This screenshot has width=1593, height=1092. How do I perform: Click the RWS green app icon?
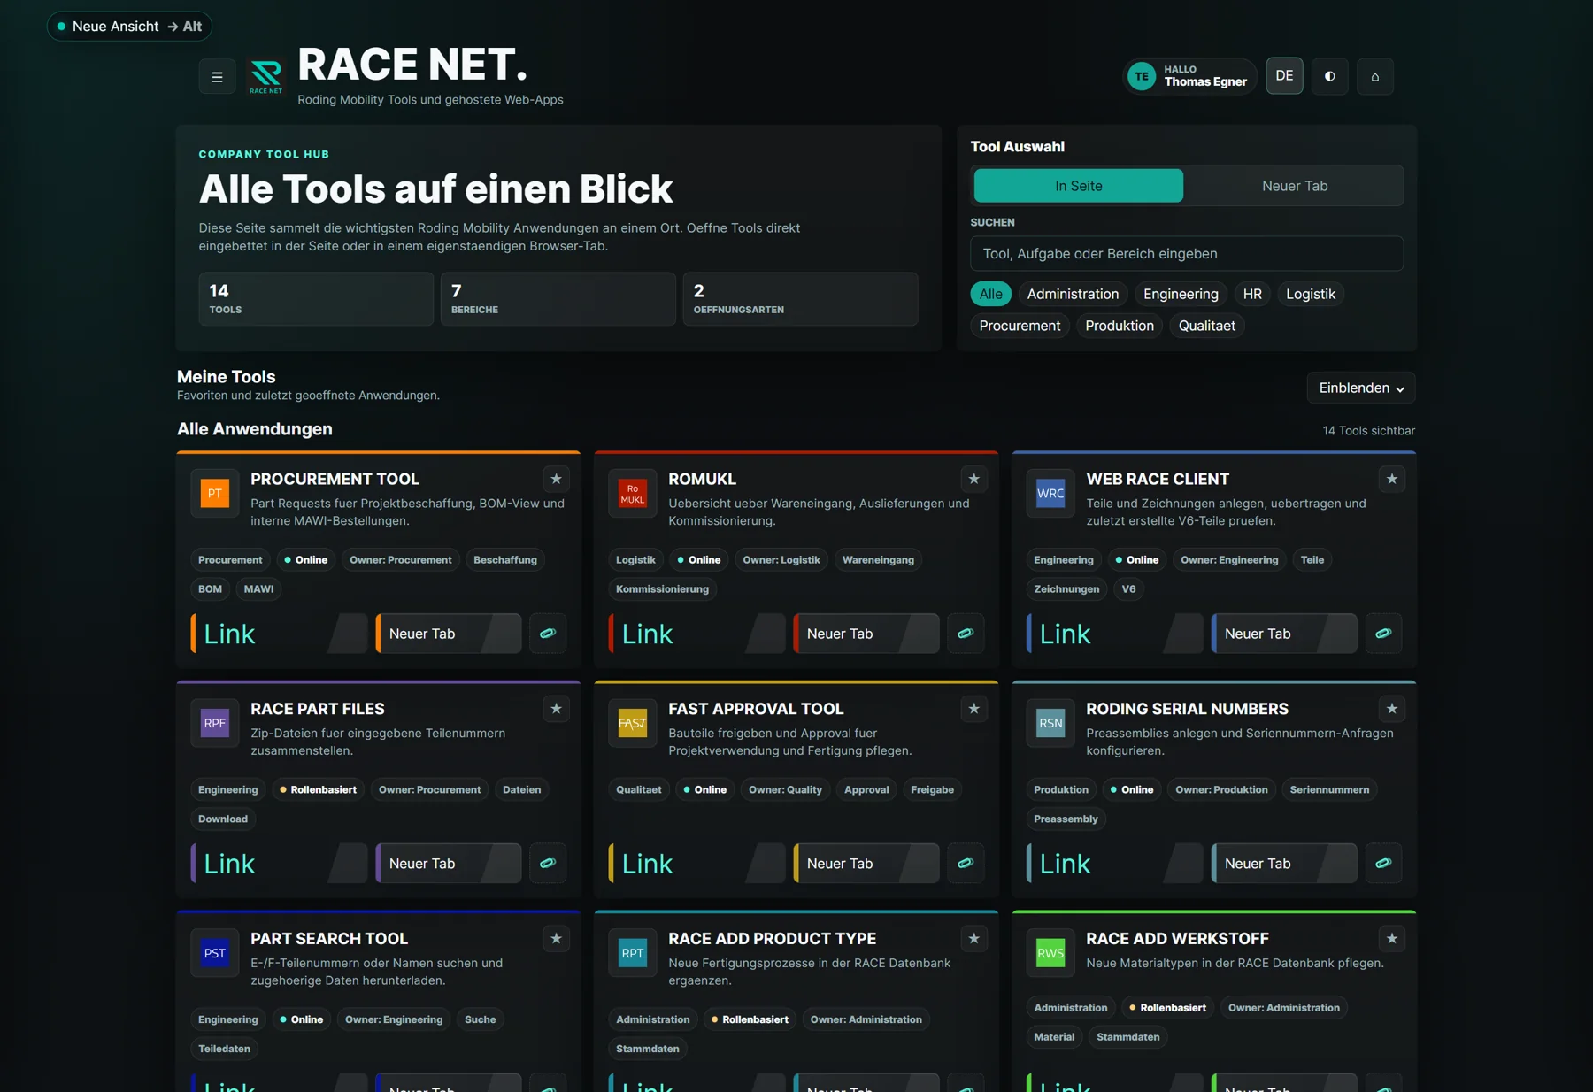[1050, 953]
